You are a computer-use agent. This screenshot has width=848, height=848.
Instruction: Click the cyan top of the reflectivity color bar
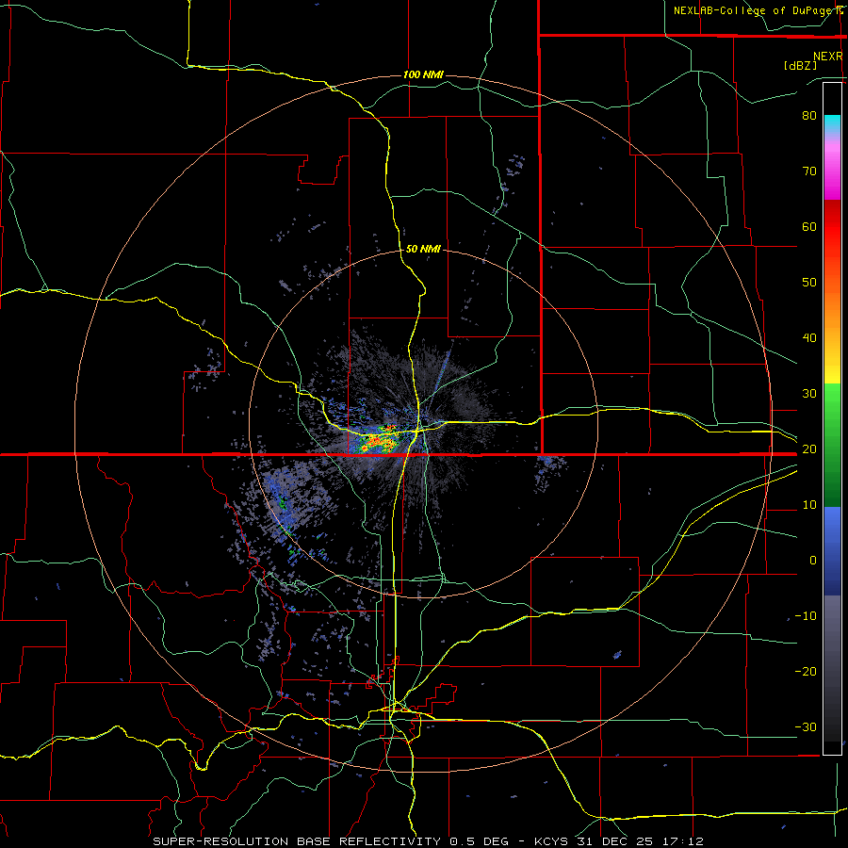(832, 123)
